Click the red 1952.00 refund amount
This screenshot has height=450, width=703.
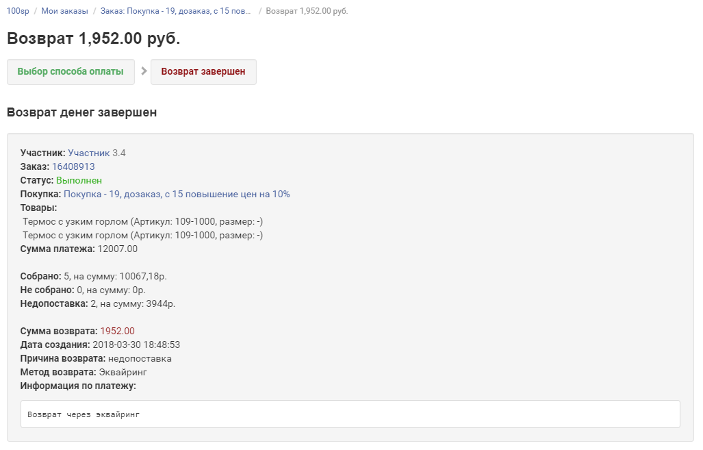[x=118, y=331]
